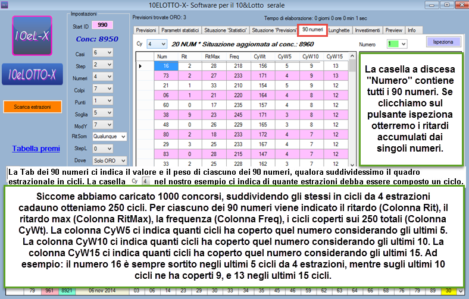
Task: Open the green Numero dropdown
Action: 397,44
